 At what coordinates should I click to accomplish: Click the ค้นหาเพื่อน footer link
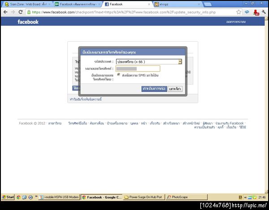[x=97, y=123]
